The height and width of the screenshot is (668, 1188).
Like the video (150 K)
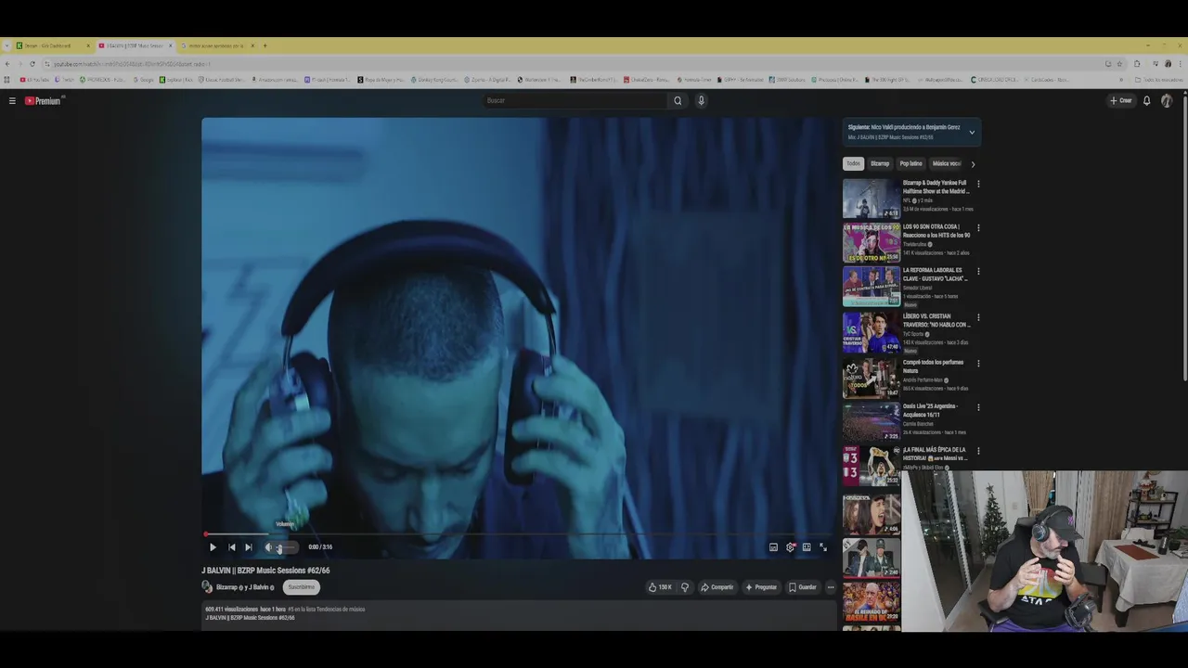(660, 587)
